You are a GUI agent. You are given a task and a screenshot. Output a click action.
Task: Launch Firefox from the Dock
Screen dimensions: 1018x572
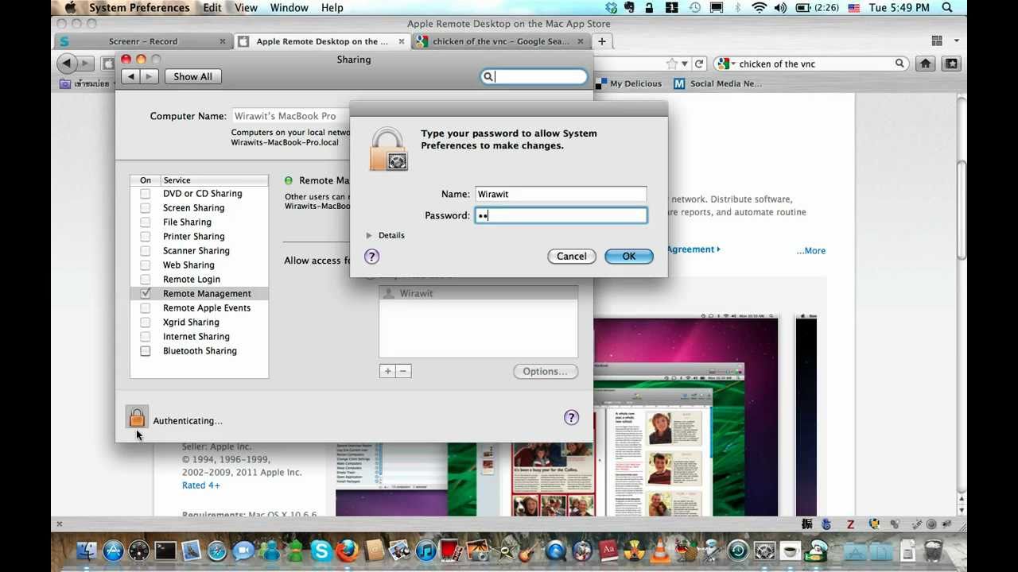click(347, 550)
